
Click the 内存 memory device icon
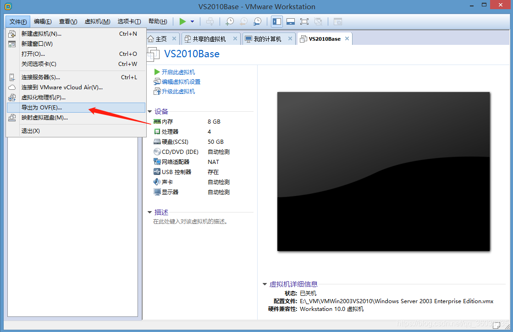[157, 121]
